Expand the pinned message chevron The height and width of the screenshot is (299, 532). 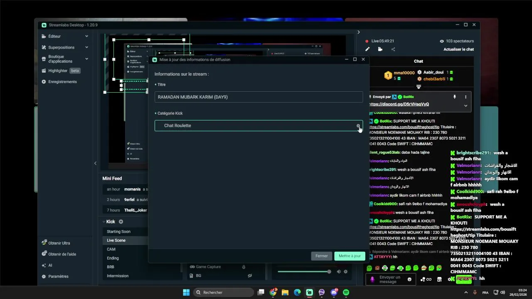pos(465,106)
